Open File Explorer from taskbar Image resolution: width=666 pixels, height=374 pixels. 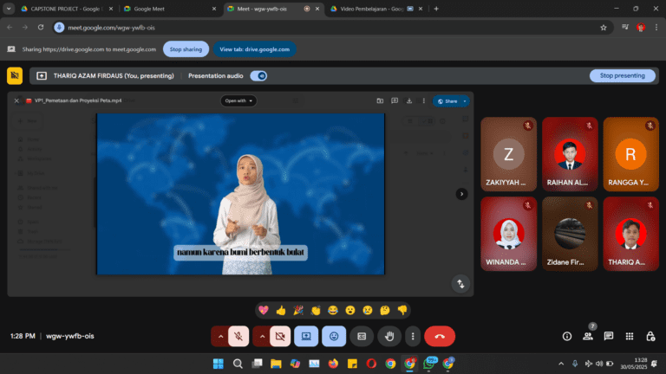click(x=276, y=364)
